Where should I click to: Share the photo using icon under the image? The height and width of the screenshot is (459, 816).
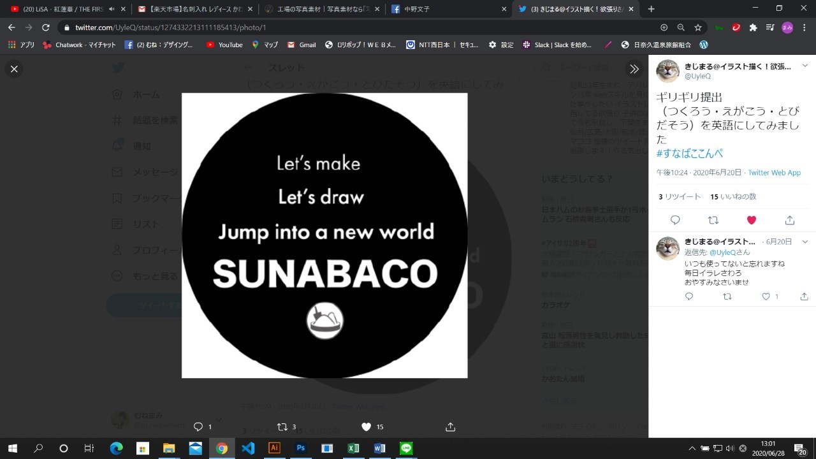[x=450, y=426]
